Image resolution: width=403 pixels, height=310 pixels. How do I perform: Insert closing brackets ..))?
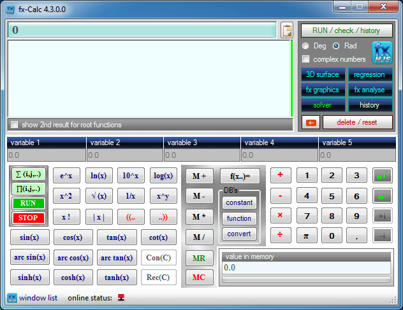163,217
